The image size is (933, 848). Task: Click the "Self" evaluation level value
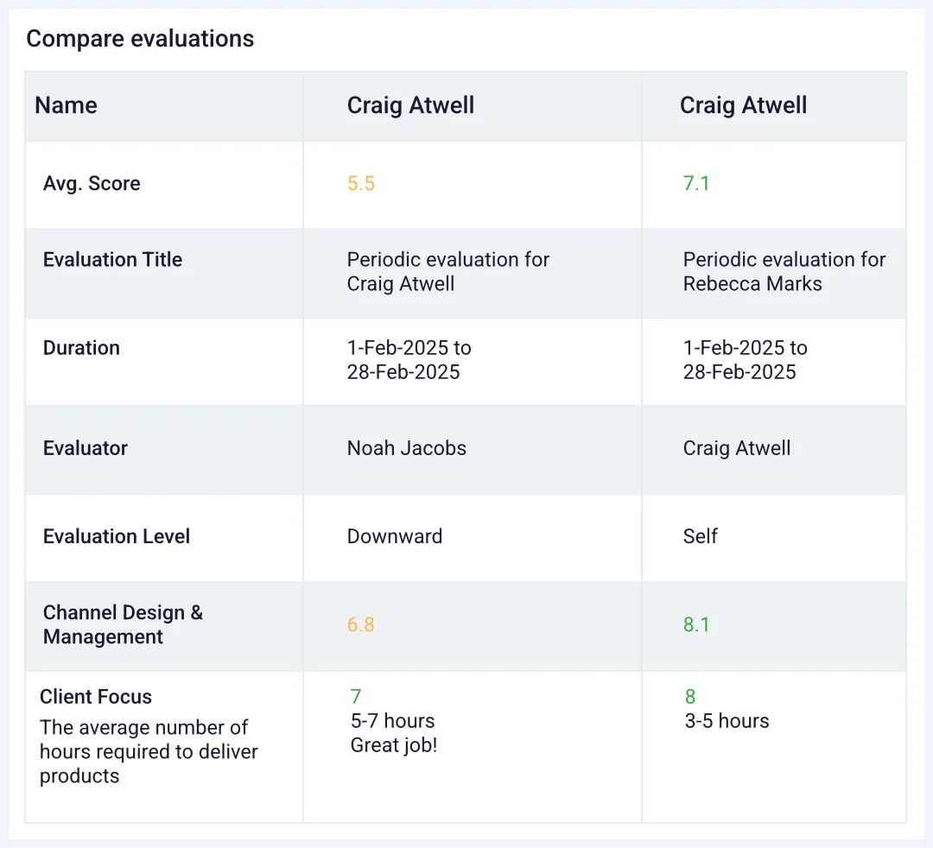coord(700,536)
